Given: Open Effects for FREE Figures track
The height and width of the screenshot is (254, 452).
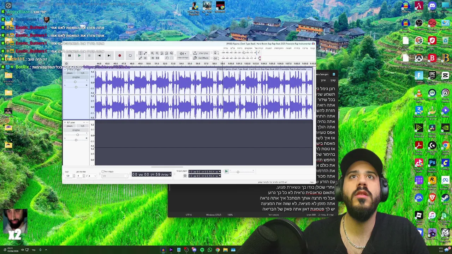Looking at the screenshot, I should click(x=76, y=77).
